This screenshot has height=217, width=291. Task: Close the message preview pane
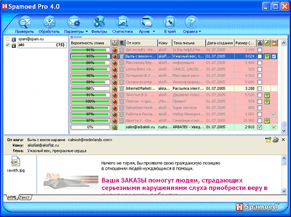point(283,139)
